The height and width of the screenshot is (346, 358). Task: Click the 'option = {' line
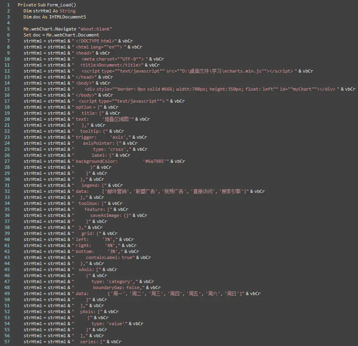pos(71,107)
